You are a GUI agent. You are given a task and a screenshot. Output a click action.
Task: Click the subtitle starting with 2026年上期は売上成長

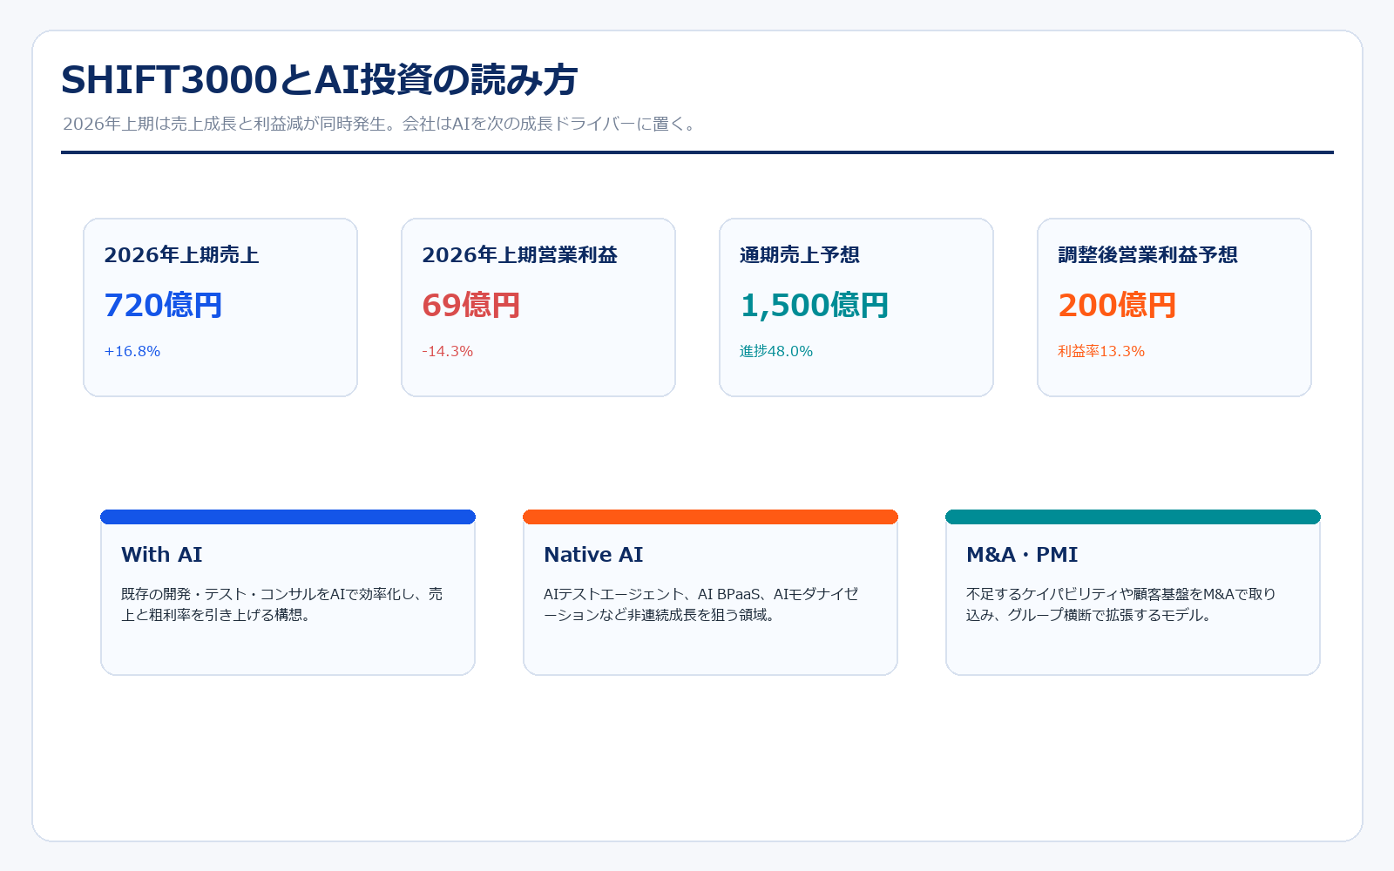tap(382, 124)
